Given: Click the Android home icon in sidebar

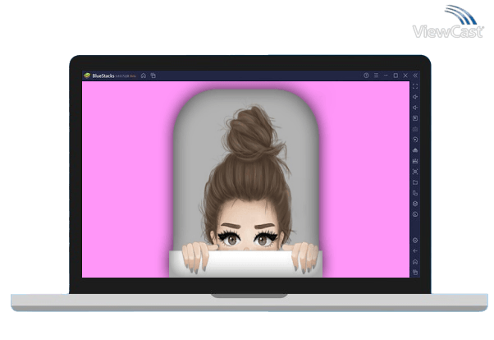Looking at the screenshot, I should pos(415,262).
